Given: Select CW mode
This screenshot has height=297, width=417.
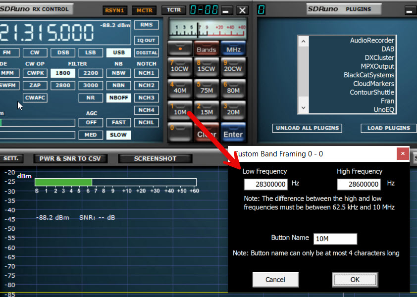Looking at the screenshot, I should tap(35, 52).
